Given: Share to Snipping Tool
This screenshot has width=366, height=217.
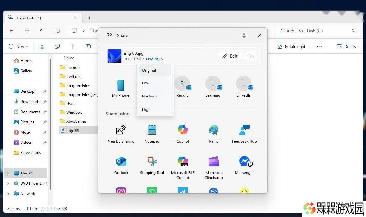Looking at the screenshot, I should pos(152,165).
